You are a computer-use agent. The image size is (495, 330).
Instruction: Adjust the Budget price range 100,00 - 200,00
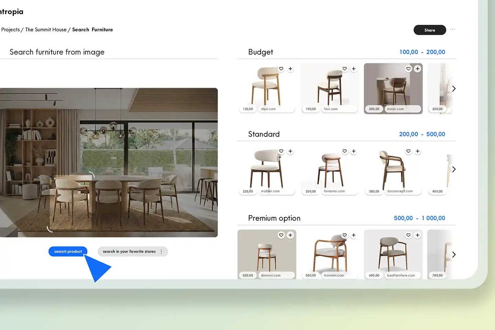pos(422,52)
